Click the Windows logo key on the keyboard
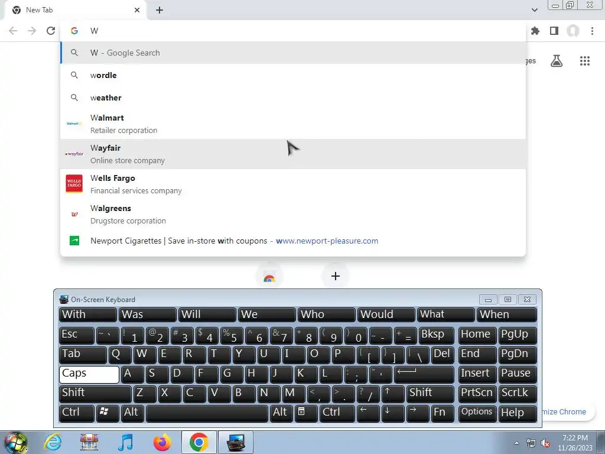This screenshot has height=454, width=605. click(108, 413)
